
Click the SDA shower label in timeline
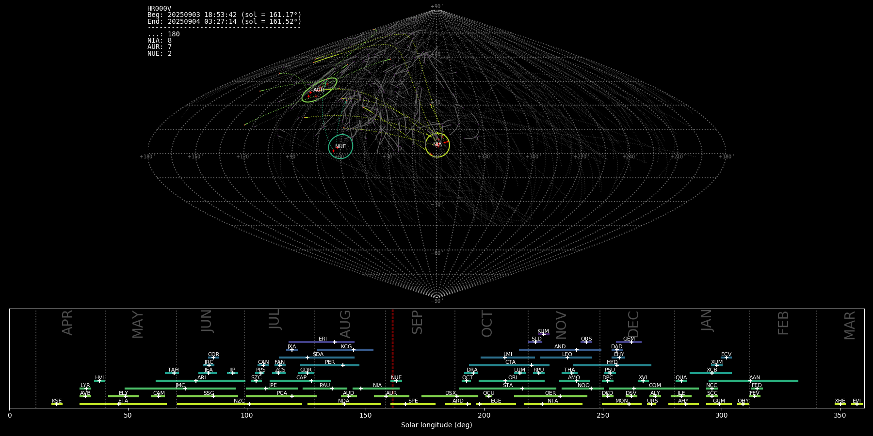(318, 354)
